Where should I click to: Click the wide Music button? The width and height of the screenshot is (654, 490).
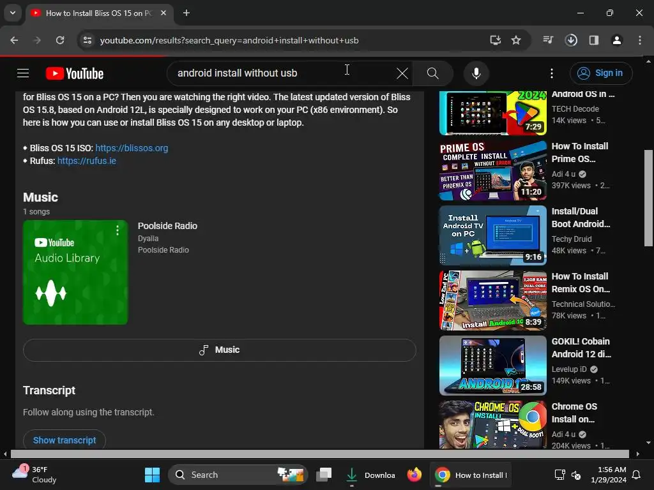point(220,350)
